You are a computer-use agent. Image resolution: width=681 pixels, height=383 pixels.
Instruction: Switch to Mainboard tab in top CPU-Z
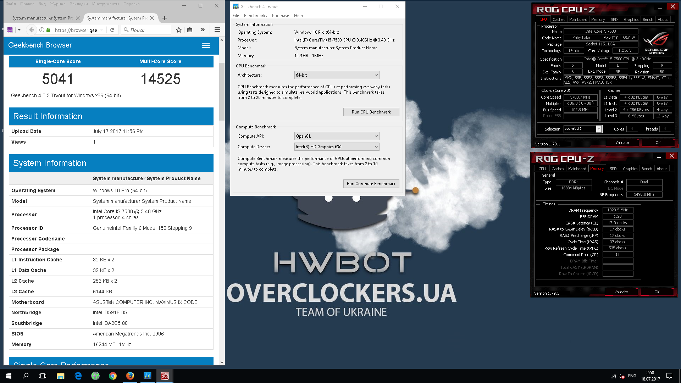(x=578, y=20)
